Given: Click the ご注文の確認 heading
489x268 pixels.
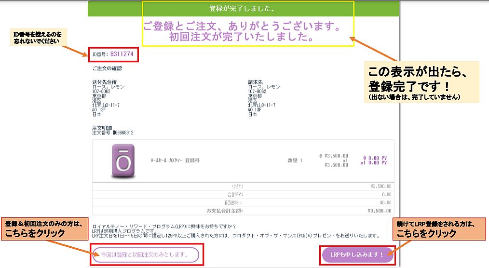Looking at the screenshot, I should point(107,68).
